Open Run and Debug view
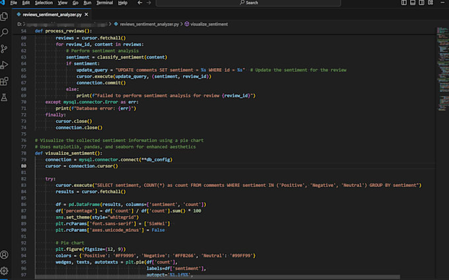This screenshot has width=449, height=280. (x=5, y=65)
